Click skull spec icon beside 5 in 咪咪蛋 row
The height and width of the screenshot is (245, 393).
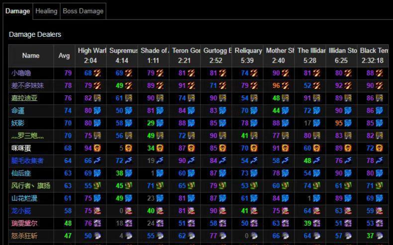click(x=128, y=148)
